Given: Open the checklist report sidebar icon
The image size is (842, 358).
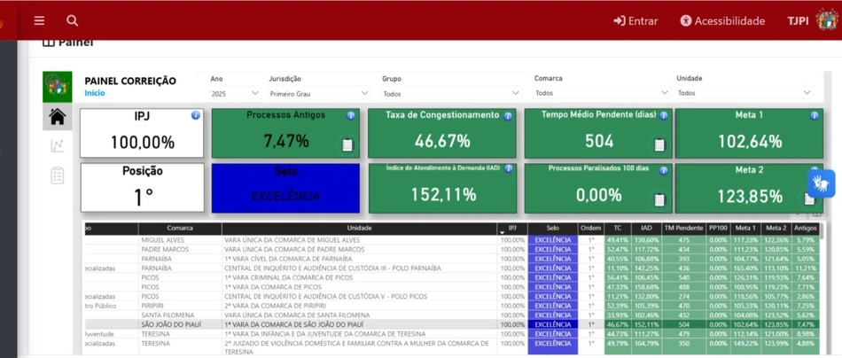Looking at the screenshot, I should click(58, 175).
